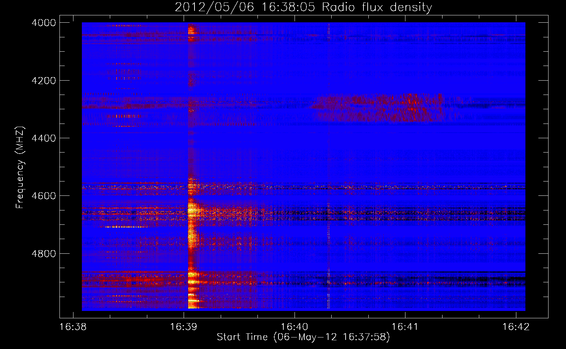Click the 16:41 time tick label
This screenshot has width=566, height=349.
(x=405, y=327)
